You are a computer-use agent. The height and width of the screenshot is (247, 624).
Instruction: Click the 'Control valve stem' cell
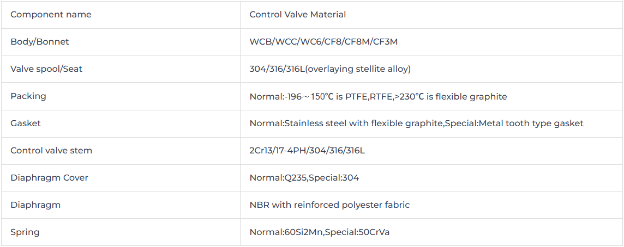pos(121,151)
